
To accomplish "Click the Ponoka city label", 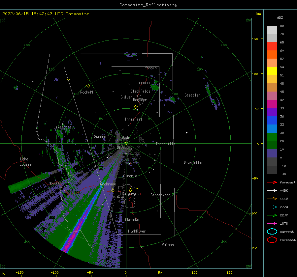I will tap(150, 68).
